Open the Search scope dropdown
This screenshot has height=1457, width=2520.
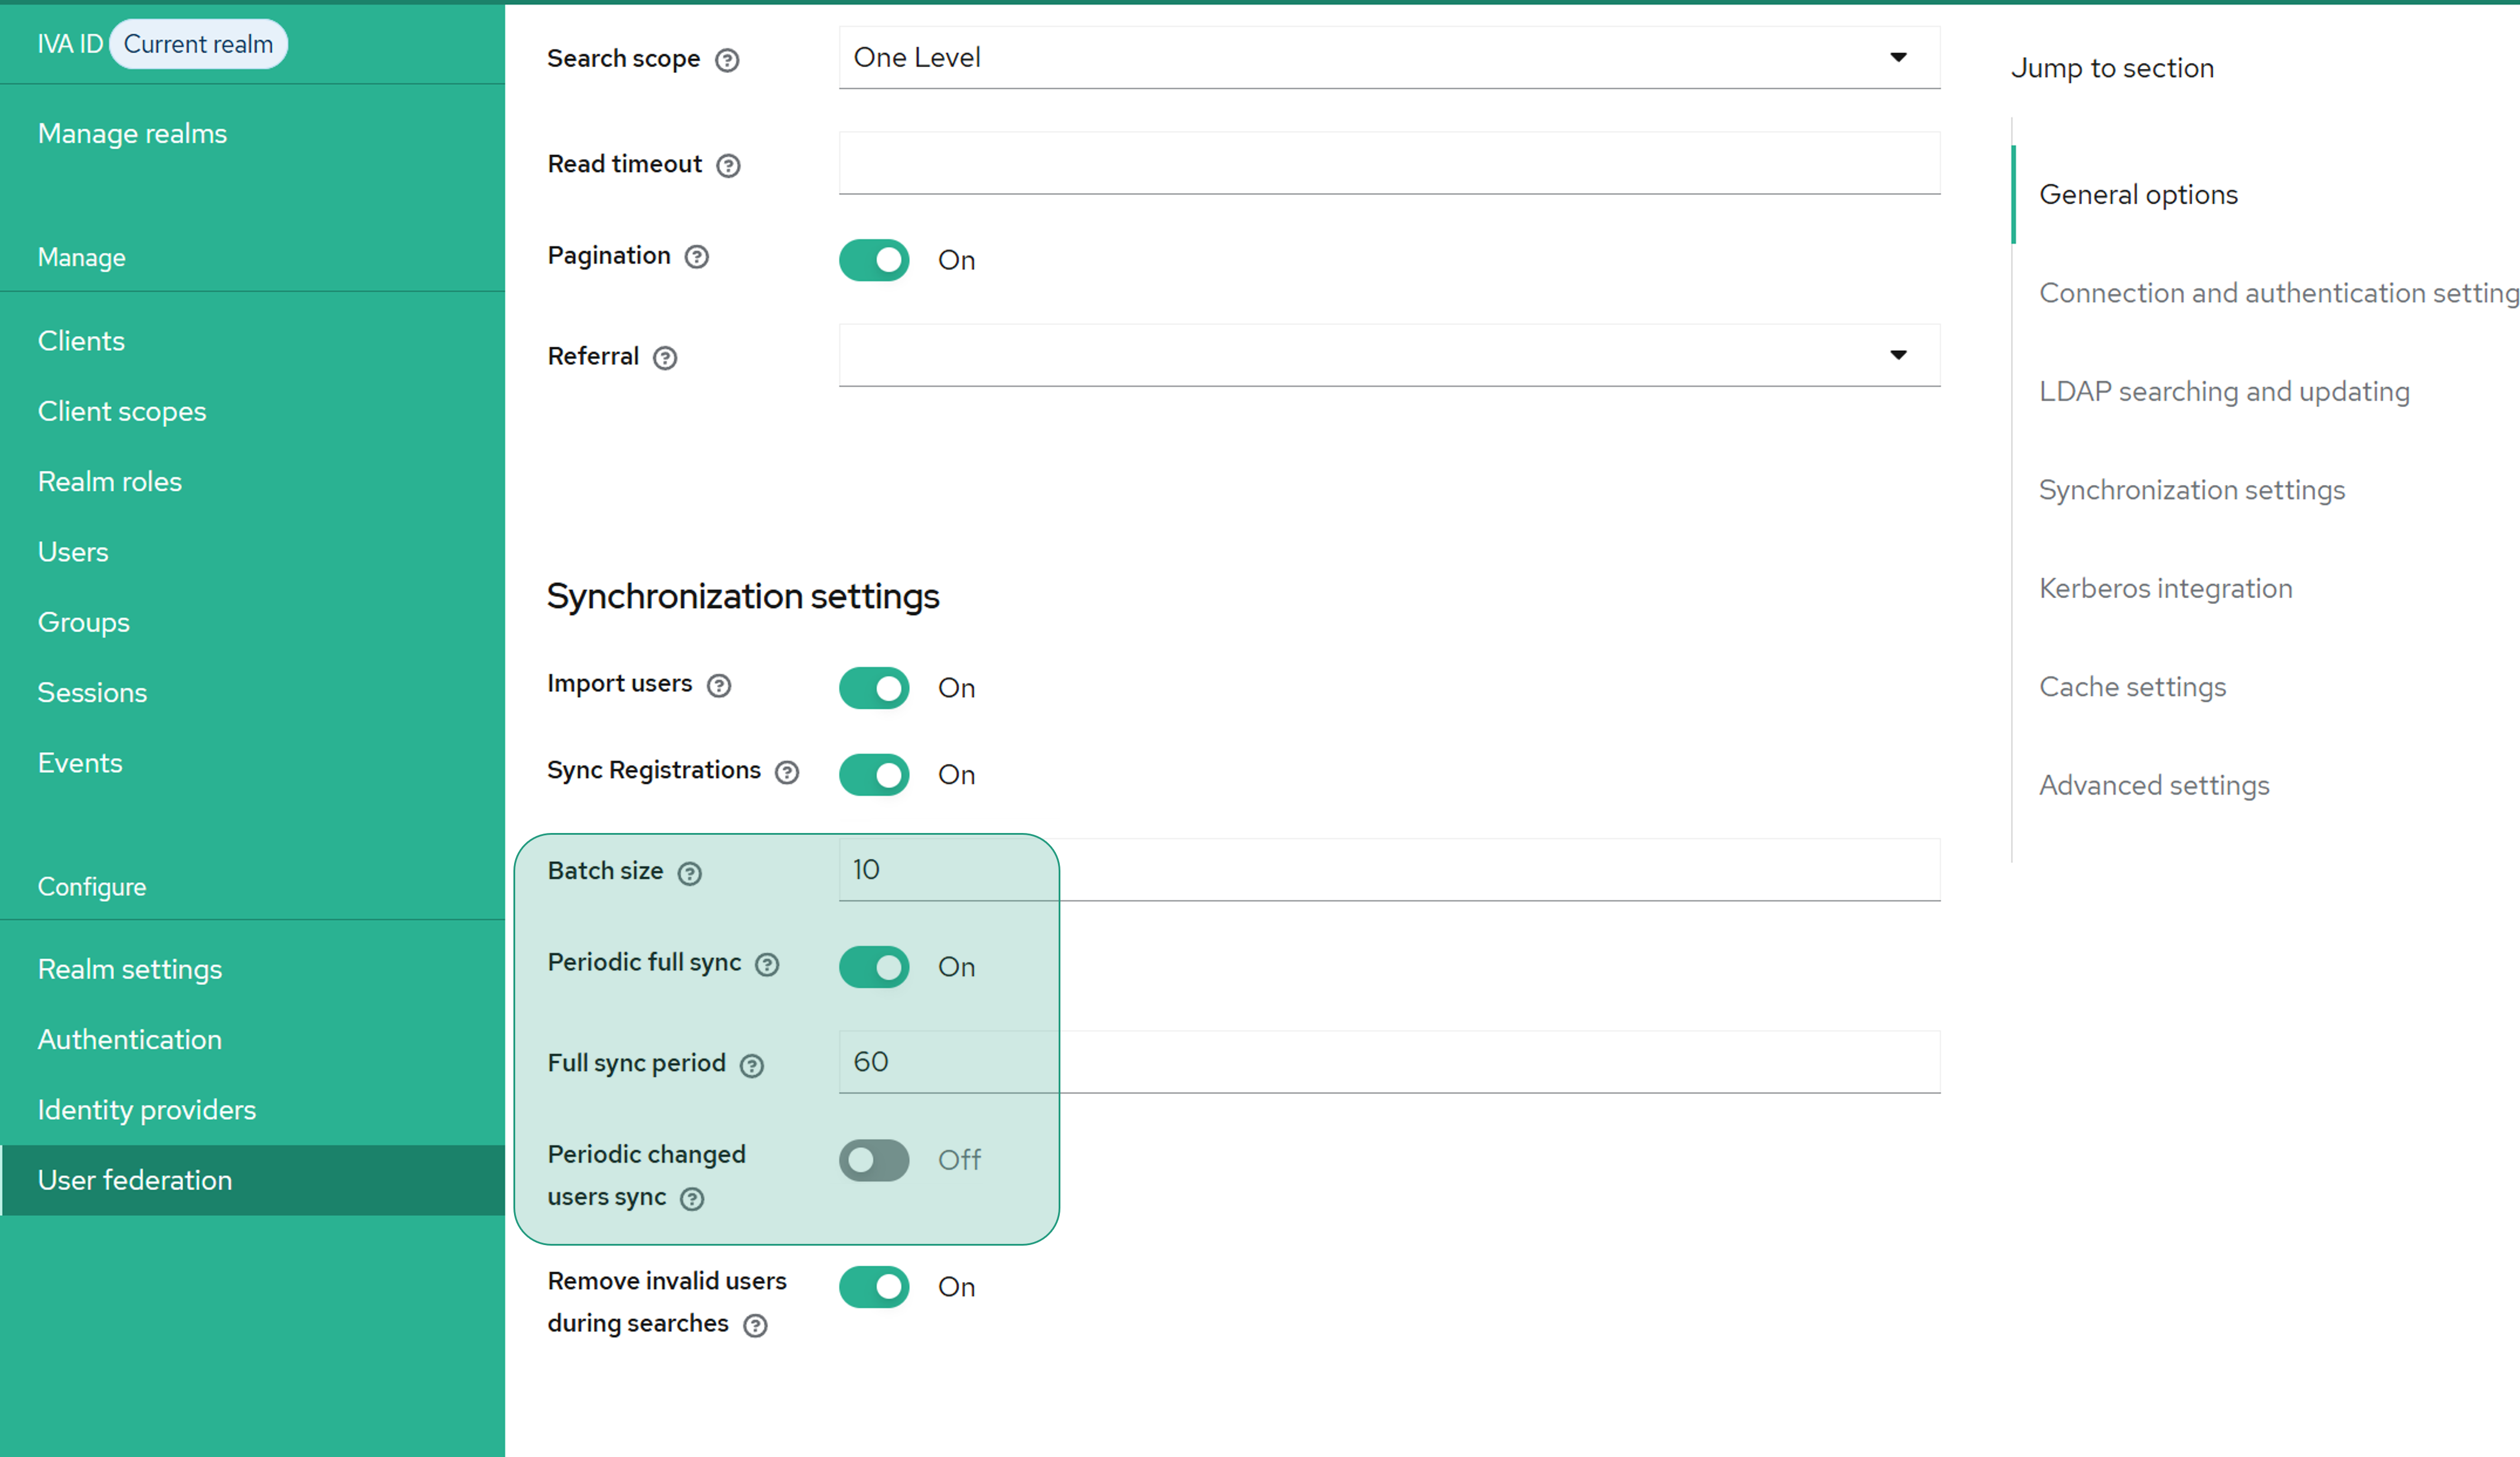click(1388, 58)
